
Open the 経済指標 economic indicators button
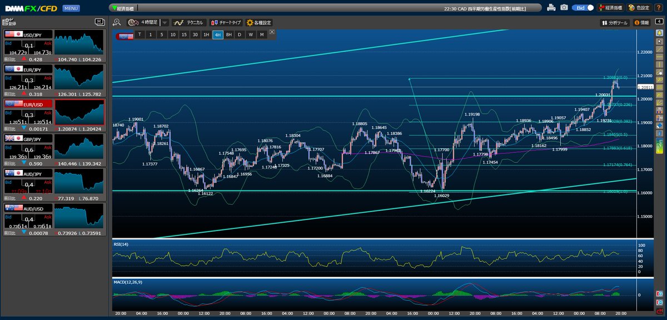click(x=610, y=8)
